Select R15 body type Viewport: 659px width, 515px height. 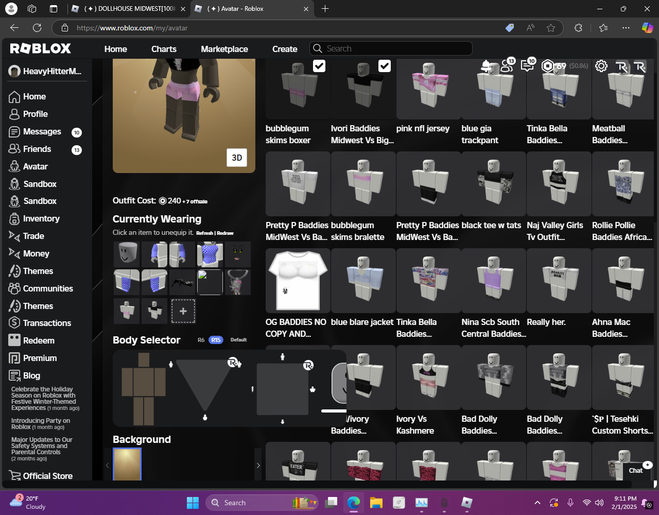click(x=216, y=340)
